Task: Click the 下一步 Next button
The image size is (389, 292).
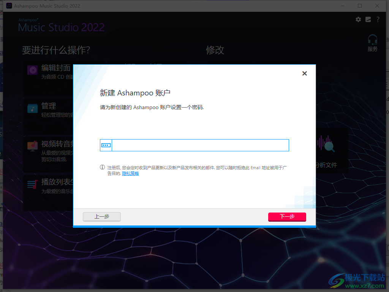Action: coord(287,217)
